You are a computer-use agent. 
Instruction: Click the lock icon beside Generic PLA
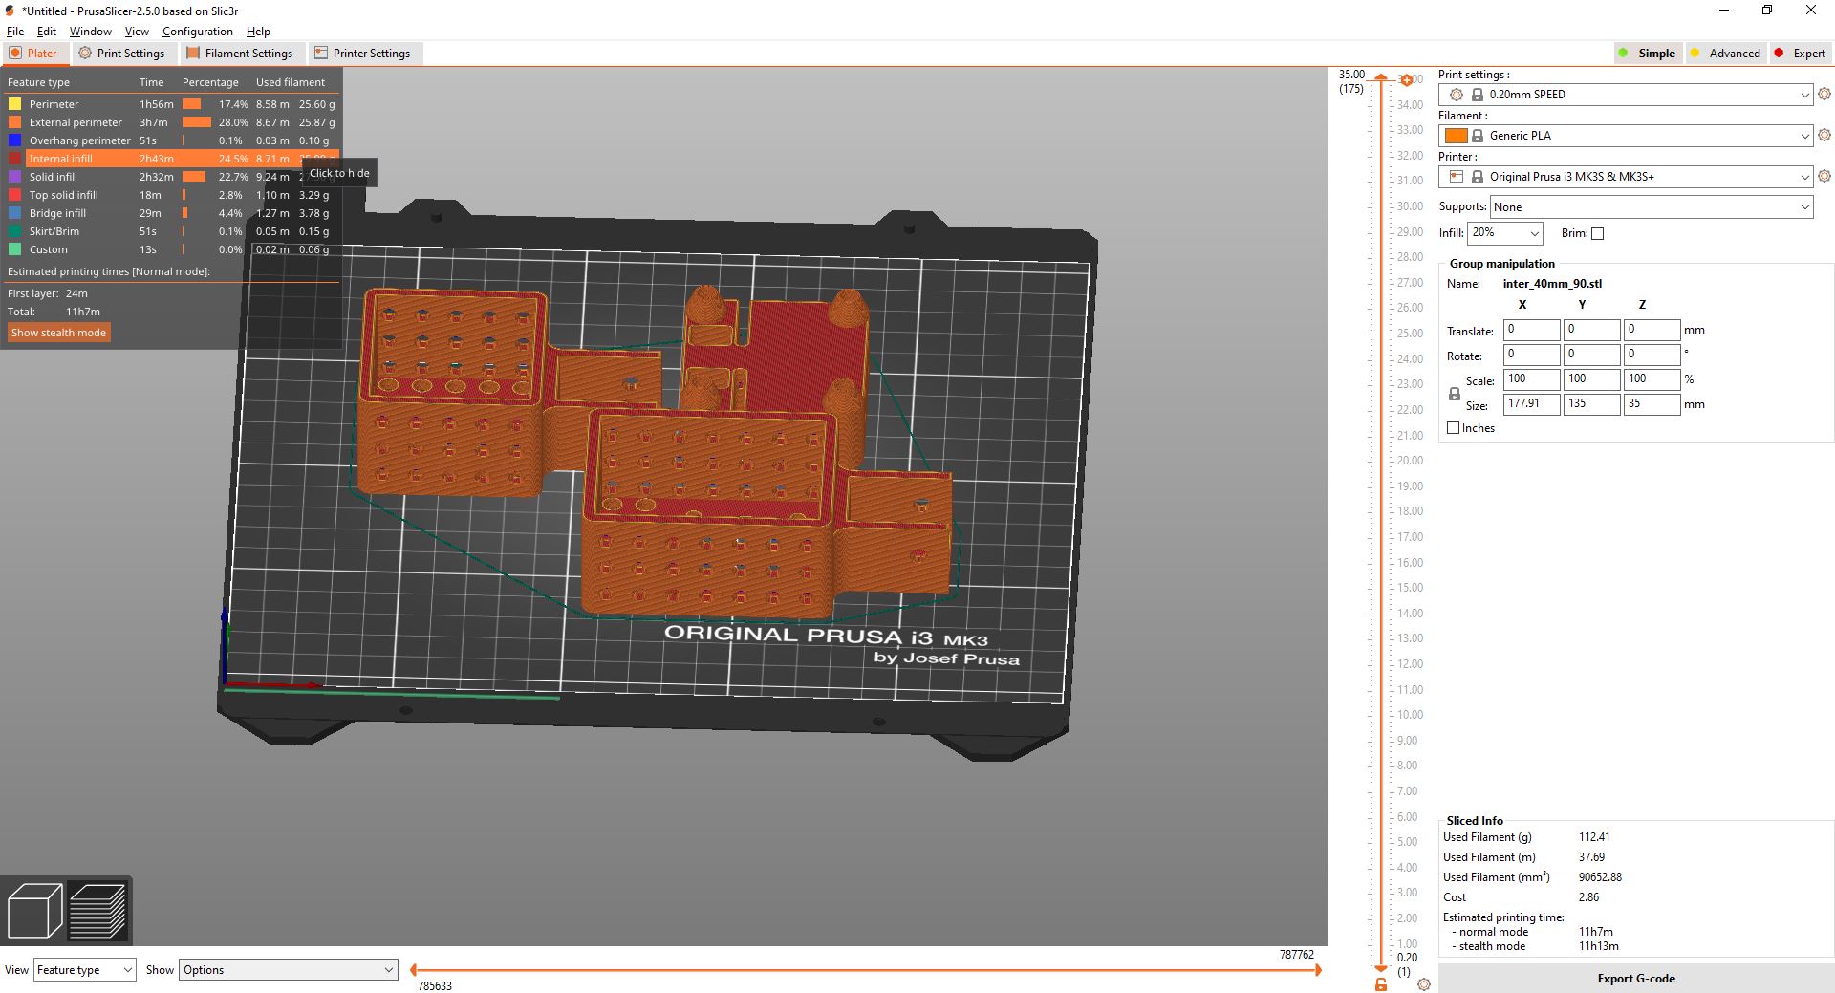1478,136
